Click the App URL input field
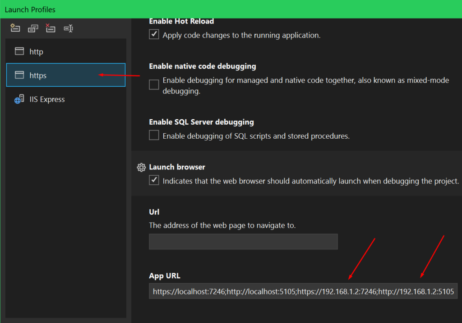This screenshot has height=323, width=462. (303, 291)
